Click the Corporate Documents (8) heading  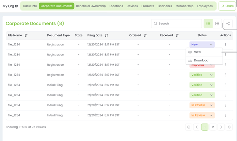click(x=35, y=23)
